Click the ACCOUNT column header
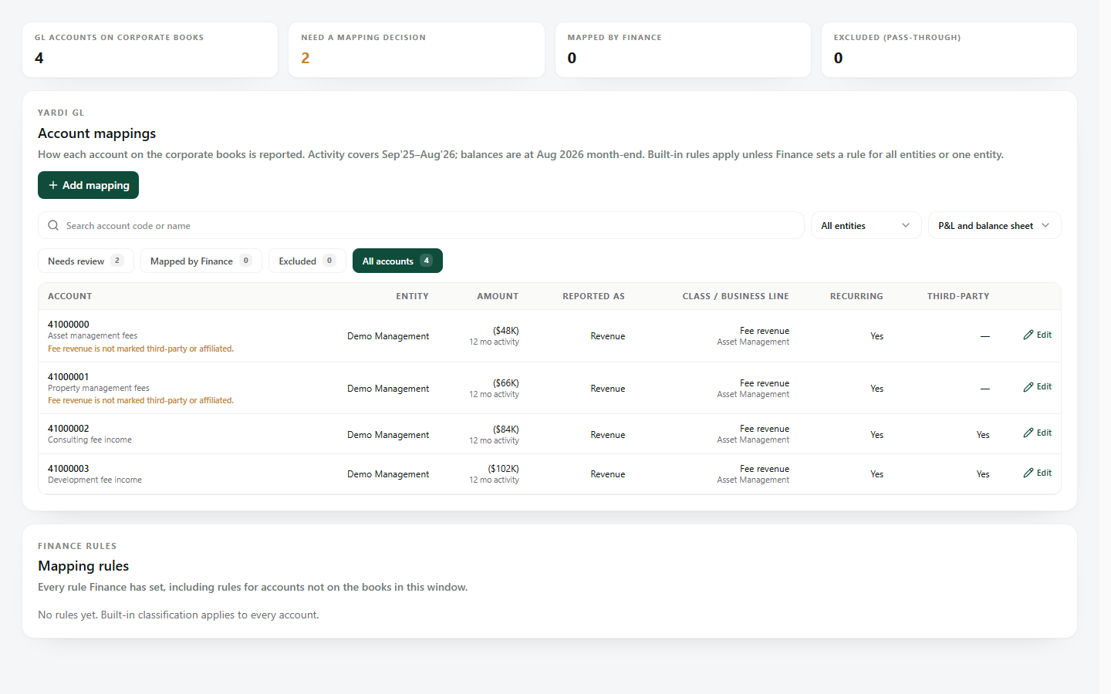 click(70, 296)
